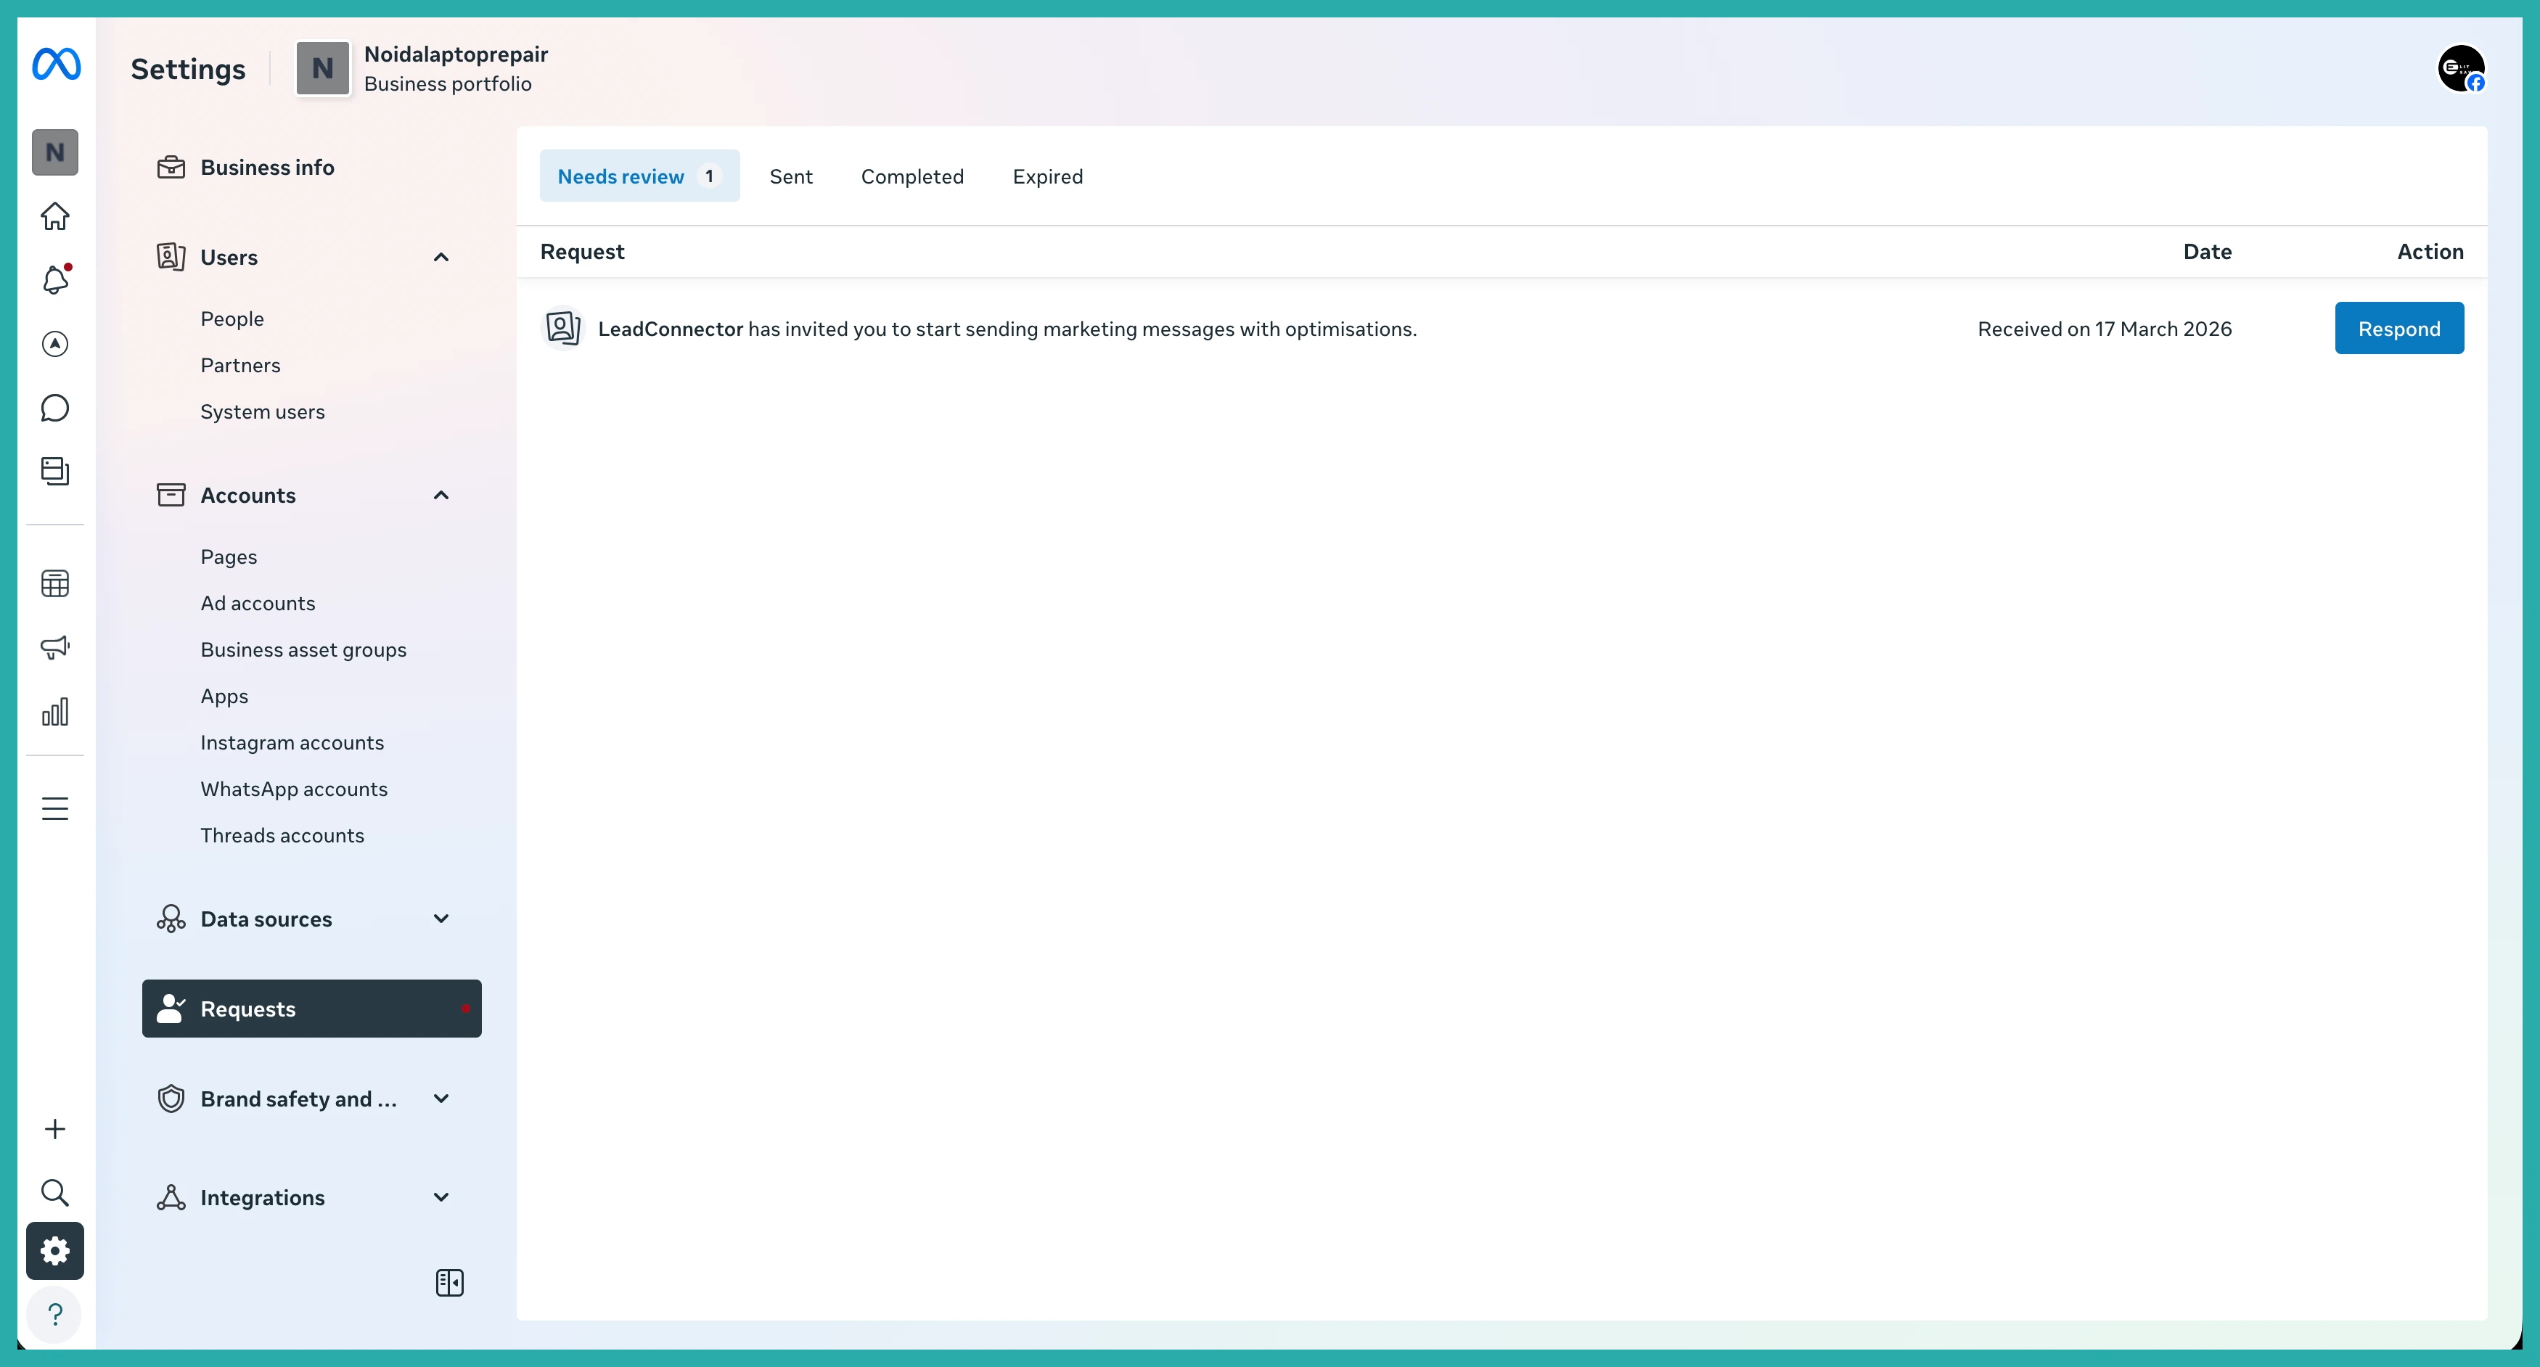
Task: Expand the Brand safety section
Action: click(x=441, y=1099)
